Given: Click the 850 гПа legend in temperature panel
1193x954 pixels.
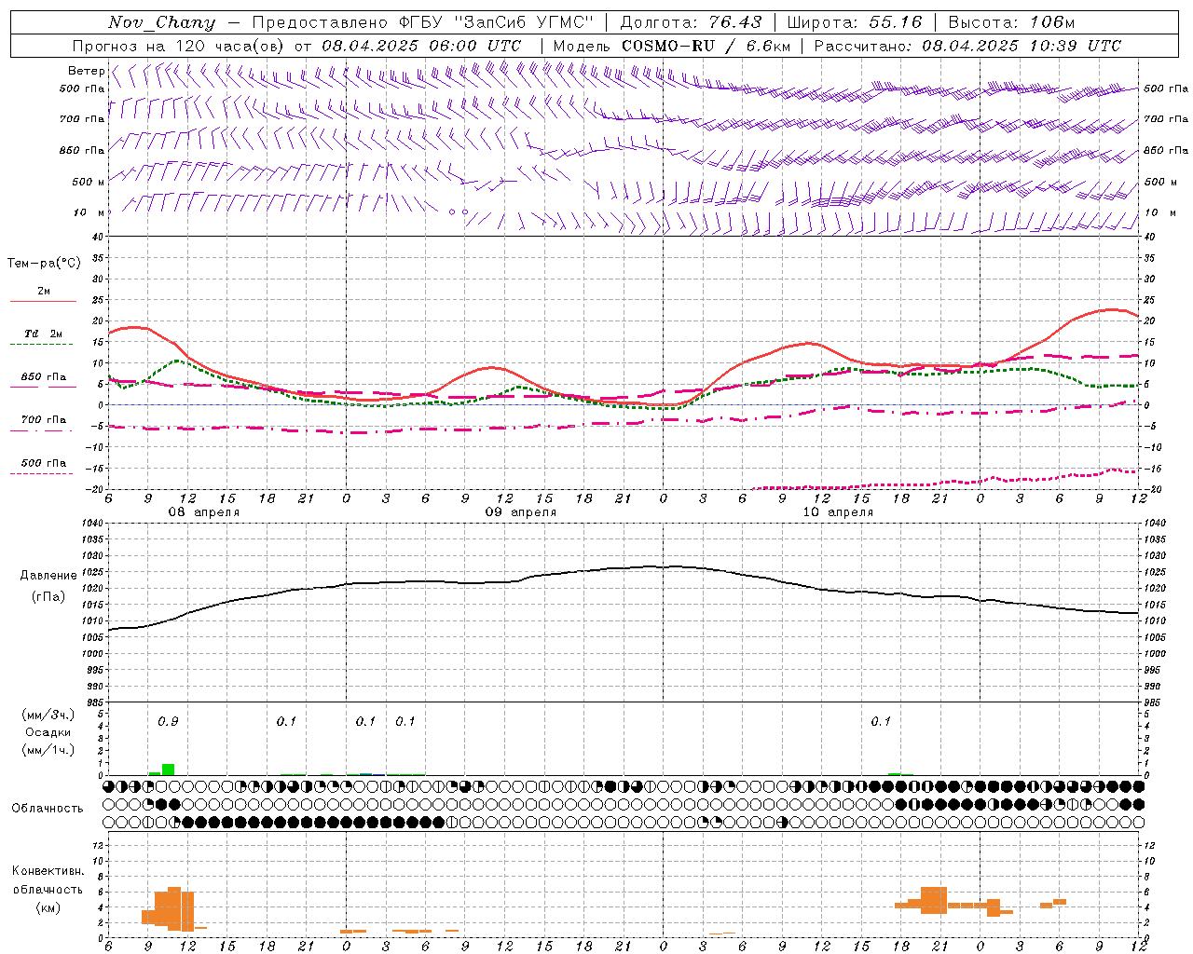Looking at the screenshot, I should (x=44, y=377).
